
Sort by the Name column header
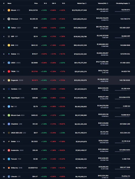[x=9, y=3]
